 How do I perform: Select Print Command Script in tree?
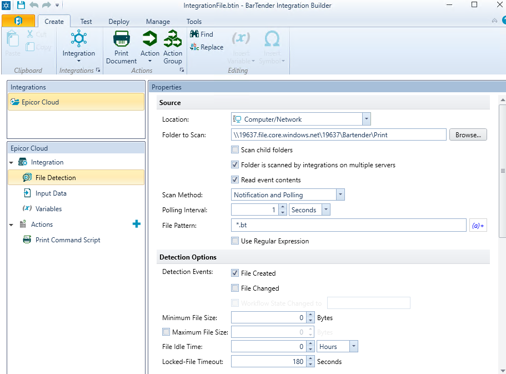[68, 240]
